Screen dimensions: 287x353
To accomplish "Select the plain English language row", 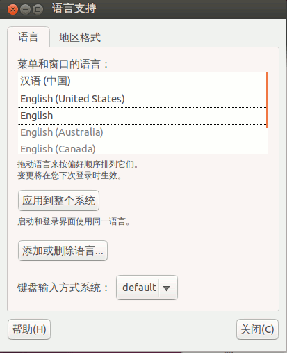I will click(x=142, y=116).
